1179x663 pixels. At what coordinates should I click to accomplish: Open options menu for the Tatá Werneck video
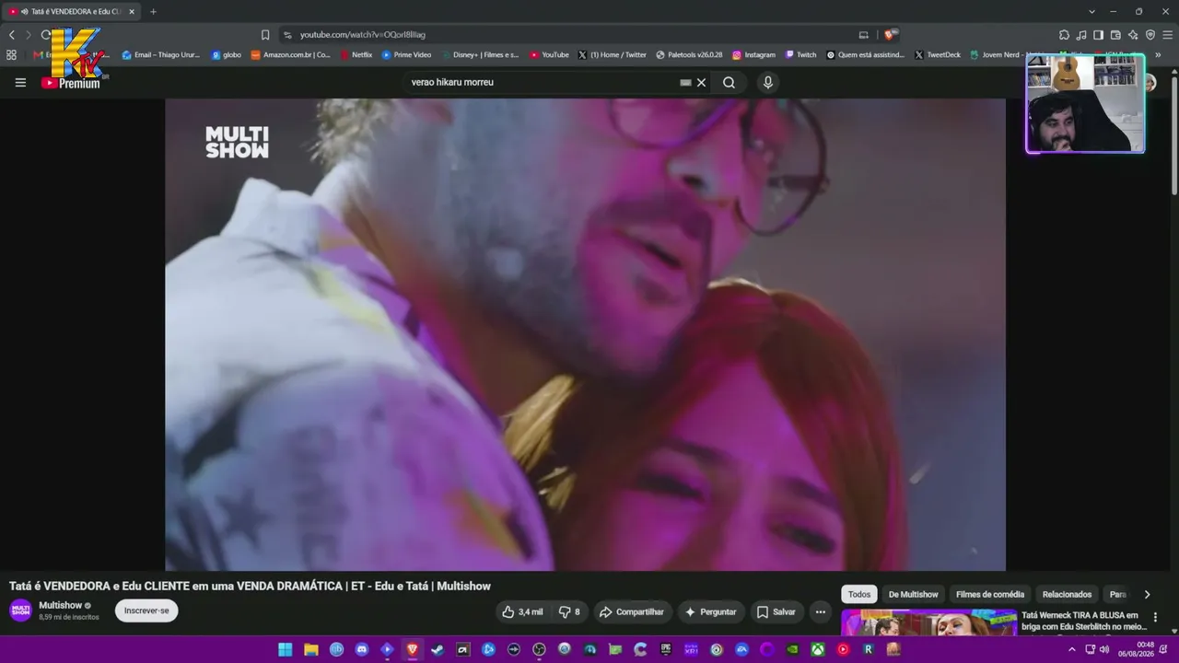pyautogui.click(x=1155, y=618)
